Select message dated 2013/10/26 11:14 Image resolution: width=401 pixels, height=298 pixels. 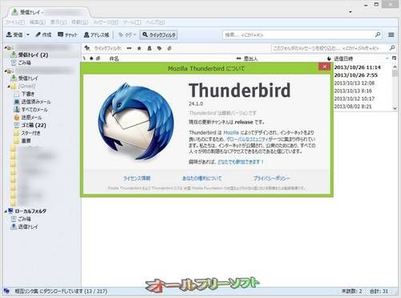click(x=357, y=67)
